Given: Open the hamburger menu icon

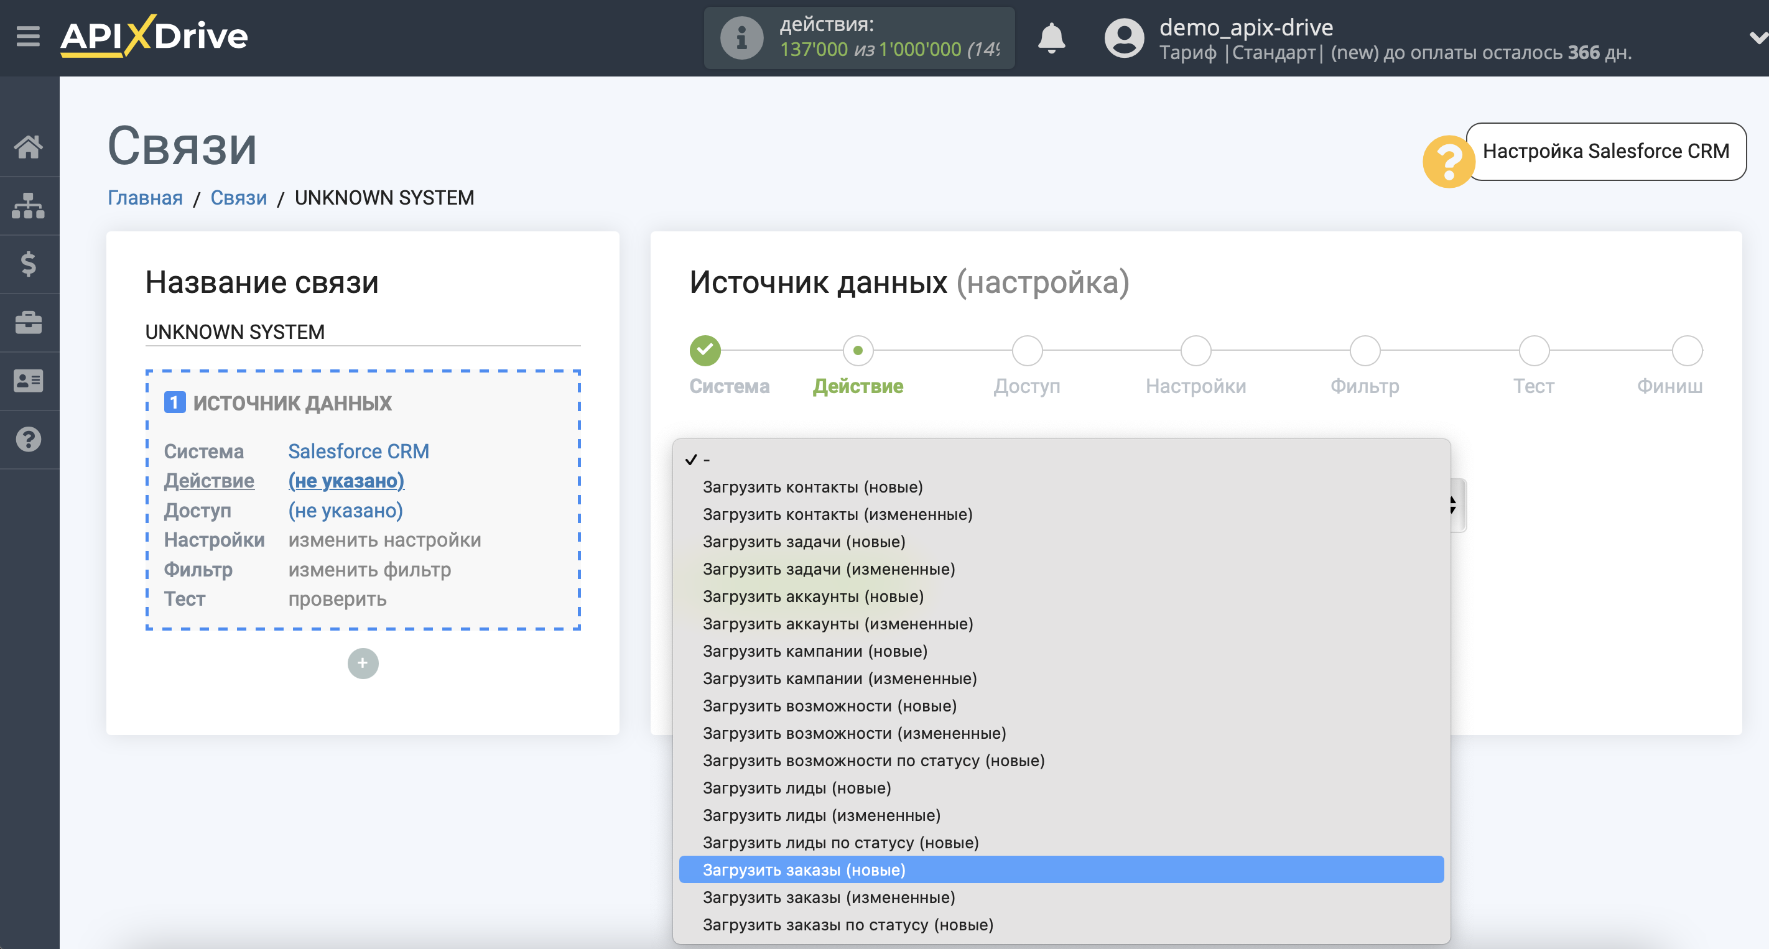Looking at the screenshot, I should coord(28,35).
